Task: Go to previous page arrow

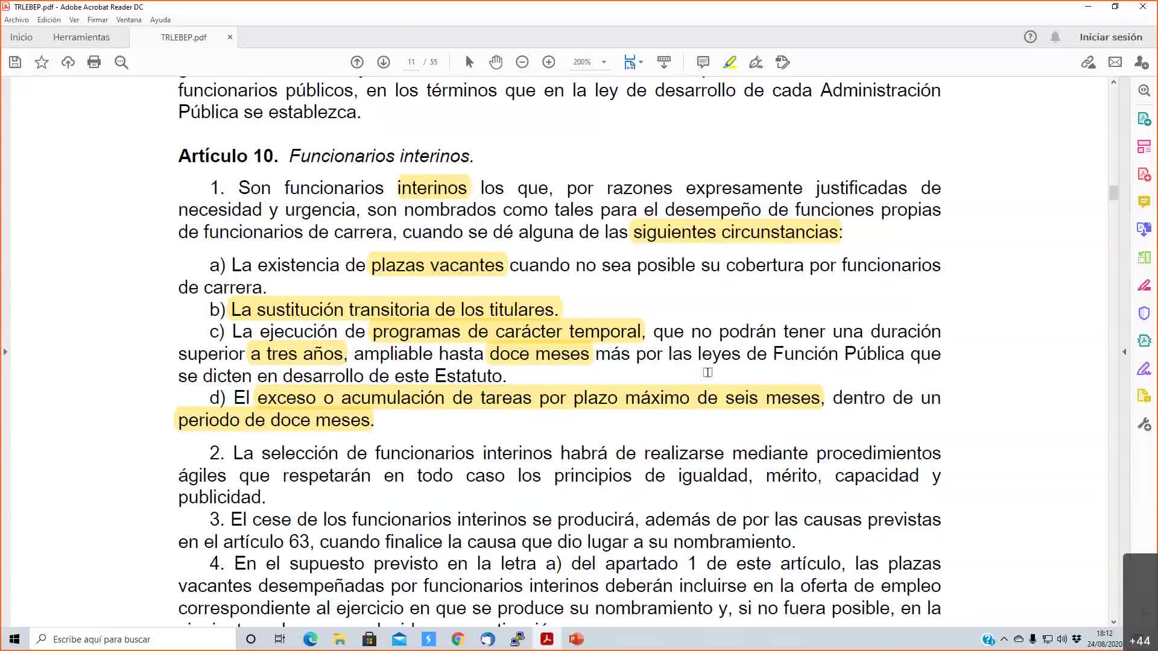Action: (x=357, y=62)
